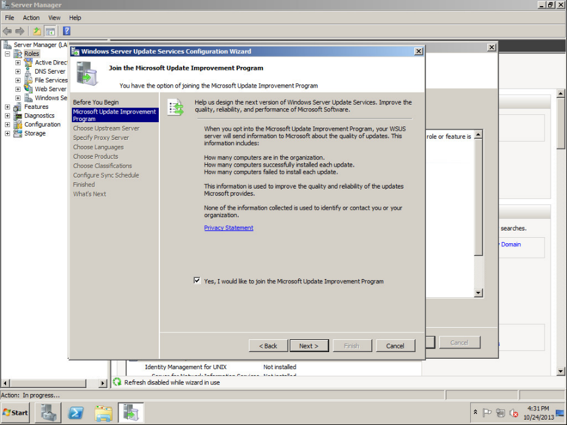Open the File menu
The image size is (567, 425).
tap(9, 18)
